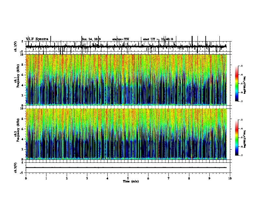
Task: Click the "start UT = 22:40:0" header text
Action: coord(158,39)
